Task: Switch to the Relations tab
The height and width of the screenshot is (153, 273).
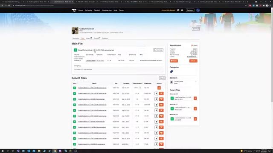Action: pyautogui.click(x=105, y=38)
